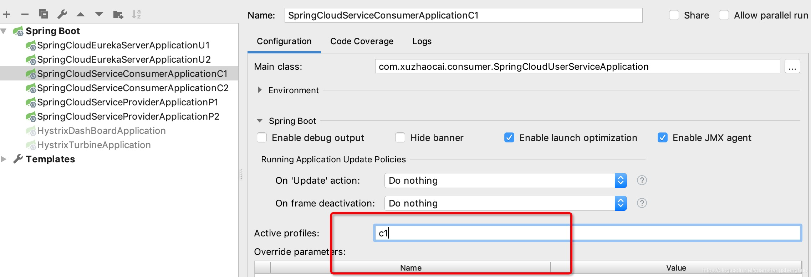This screenshot has width=811, height=277.
Task: Browse main class with ellipsis button
Action: click(x=792, y=67)
